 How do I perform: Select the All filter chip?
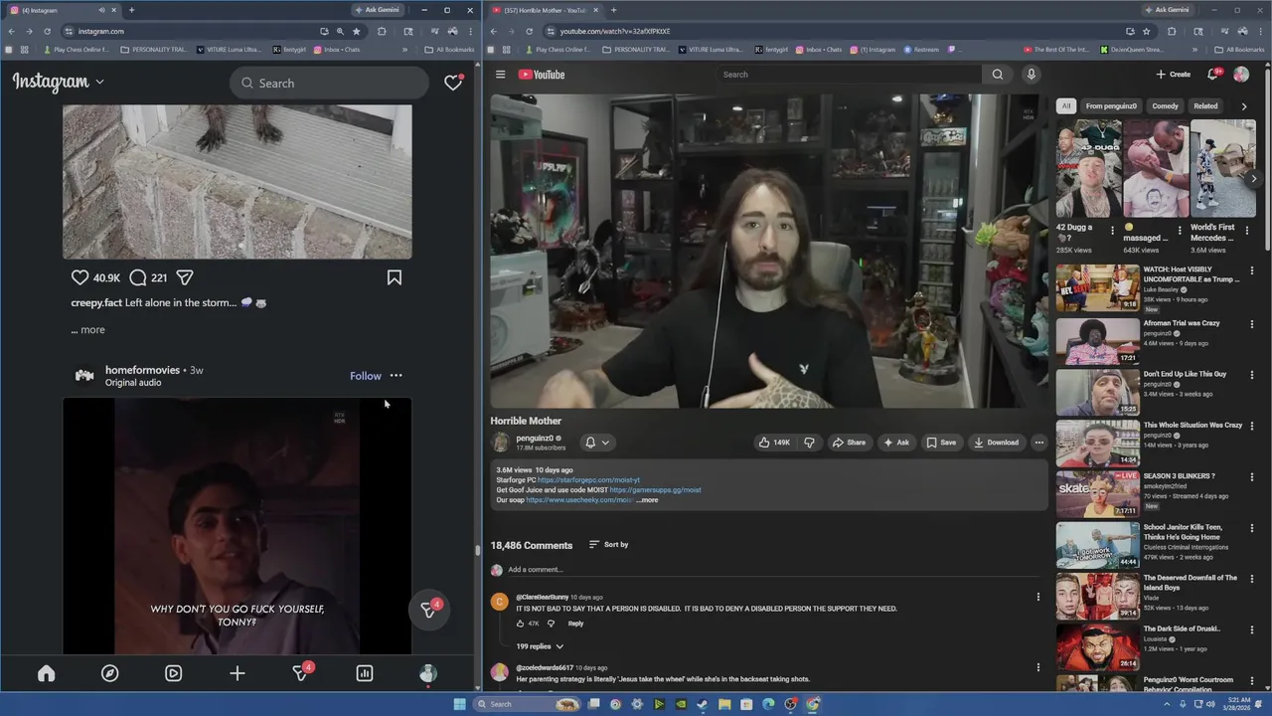pyautogui.click(x=1066, y=105)
